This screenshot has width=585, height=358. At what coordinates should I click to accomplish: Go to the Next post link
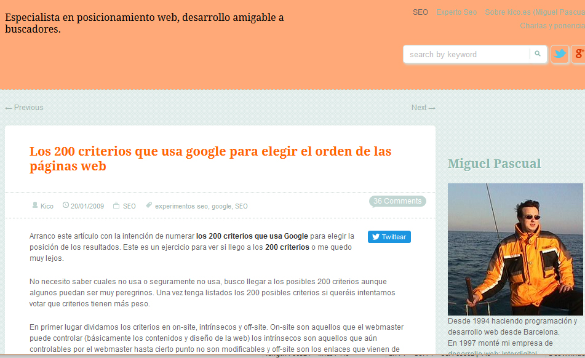click(x=423, y=108)
